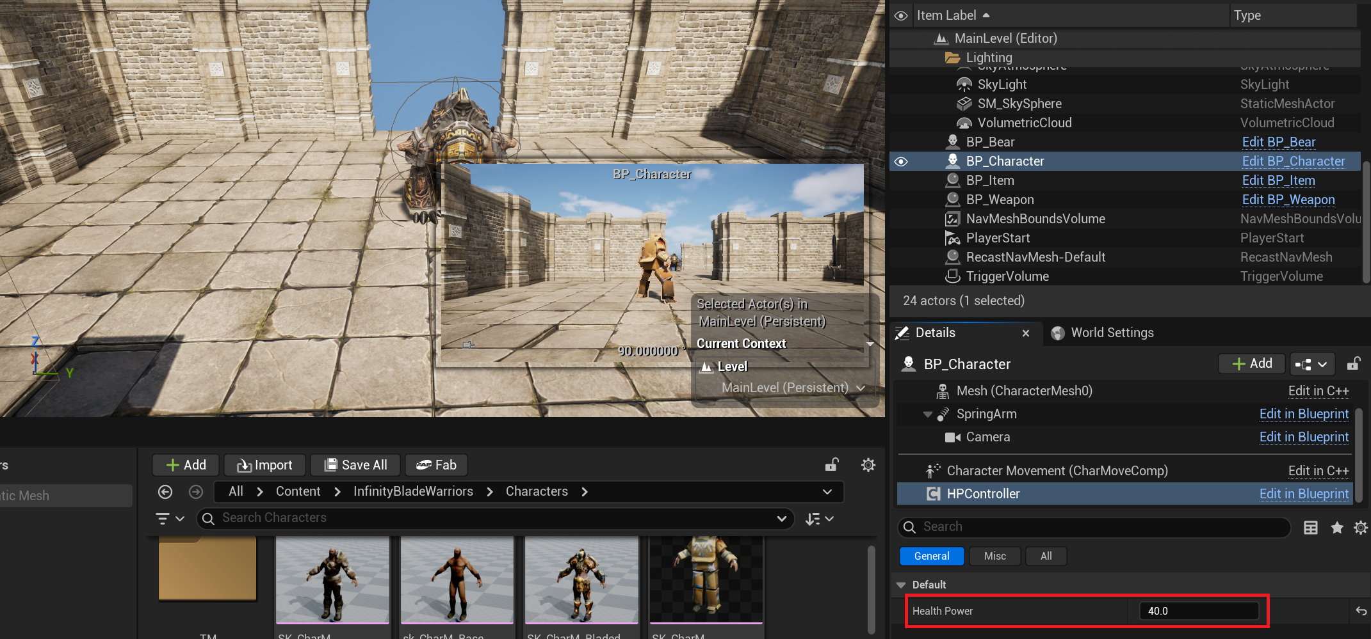Open Content Browser settings gear
The height and width of the screenshot is (639, 1371).
click(868, 465)
